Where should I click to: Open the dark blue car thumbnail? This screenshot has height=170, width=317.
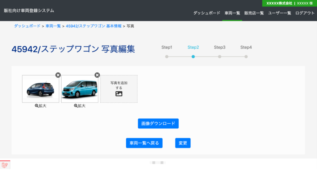click(x=41, y=89)
